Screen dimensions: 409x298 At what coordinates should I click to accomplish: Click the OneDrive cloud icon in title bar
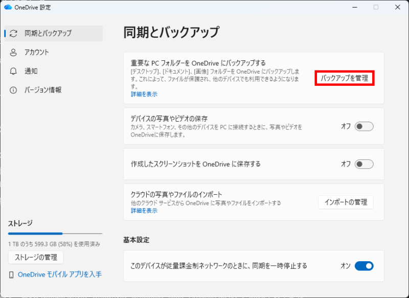click(8, 7)
